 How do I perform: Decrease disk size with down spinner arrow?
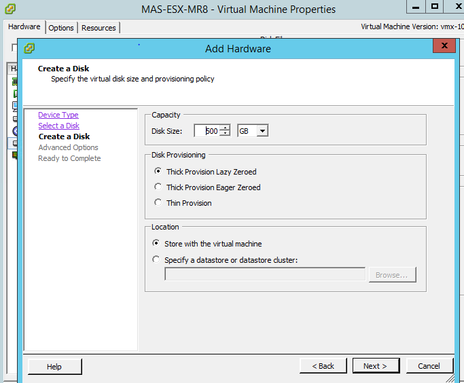tap(226, 133)
